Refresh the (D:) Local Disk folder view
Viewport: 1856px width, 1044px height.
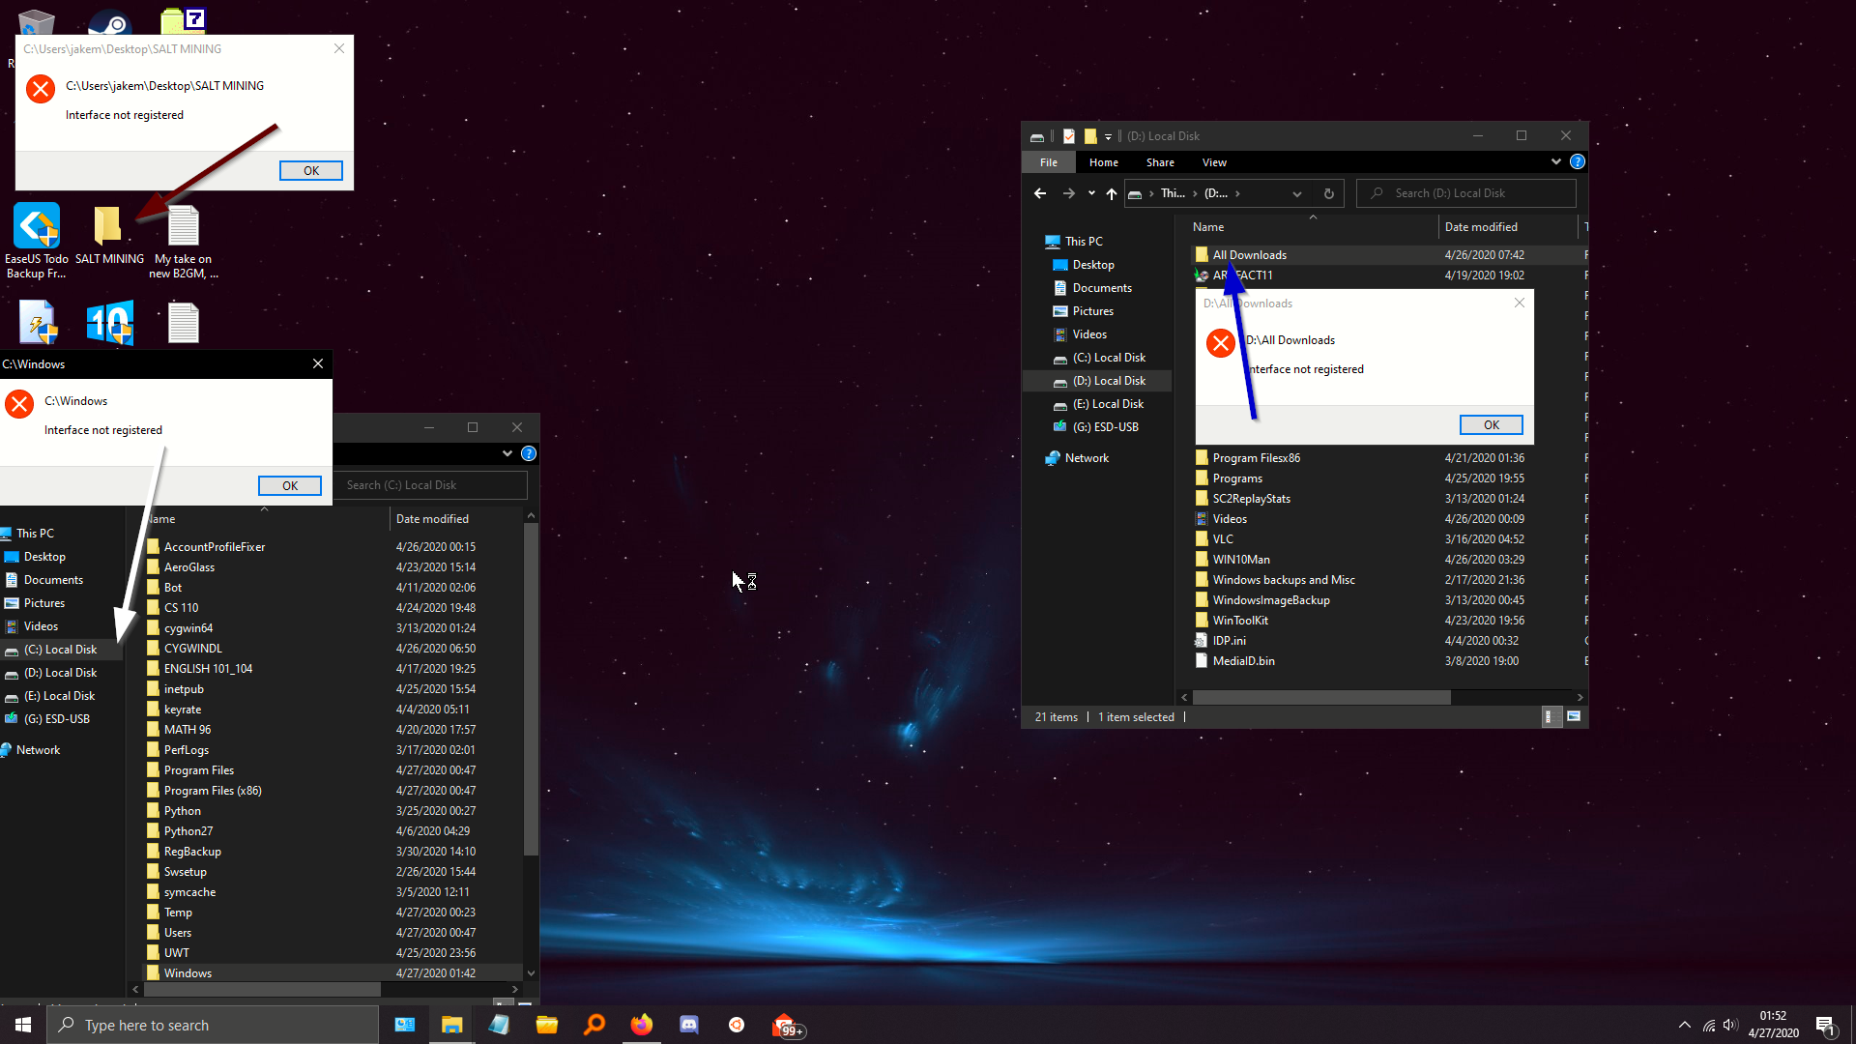(1328, 193)
